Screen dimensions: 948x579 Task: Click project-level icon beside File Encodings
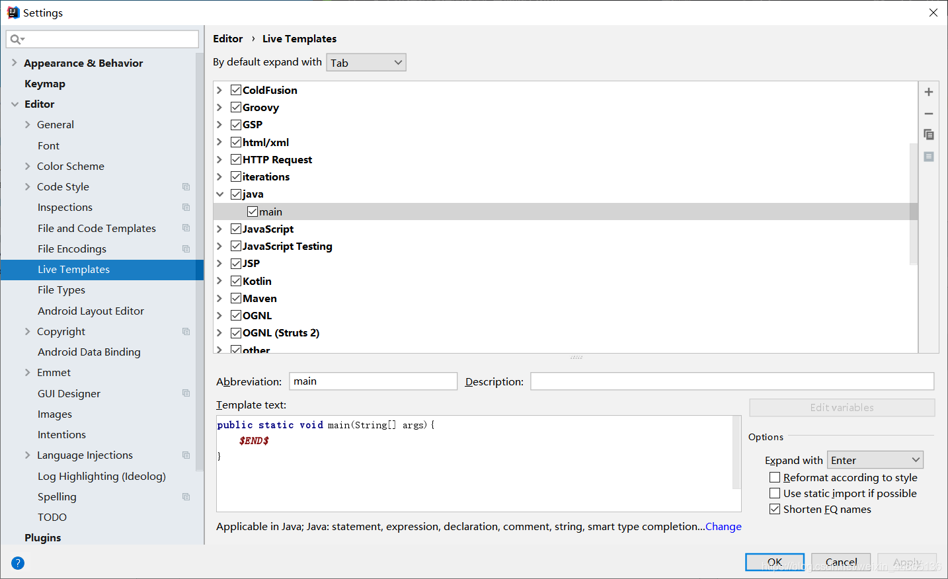click(x=186, y=249)
